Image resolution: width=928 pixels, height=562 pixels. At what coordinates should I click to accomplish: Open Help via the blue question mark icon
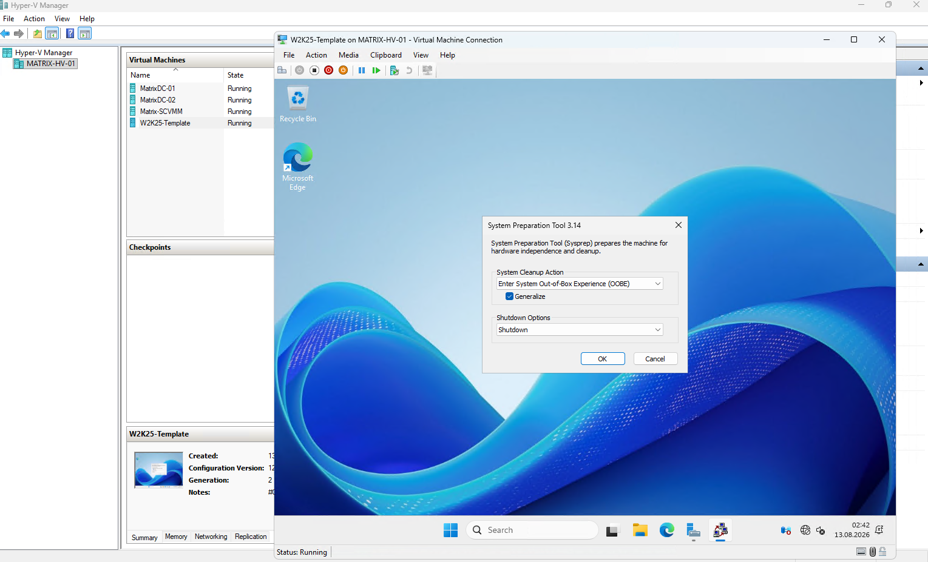pos(70,34)
